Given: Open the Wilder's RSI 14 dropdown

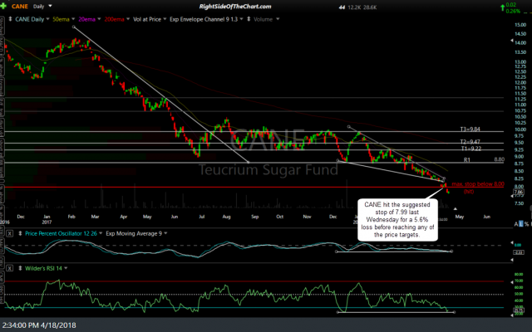Looking at the screenshot, I should tap(66, 268).
